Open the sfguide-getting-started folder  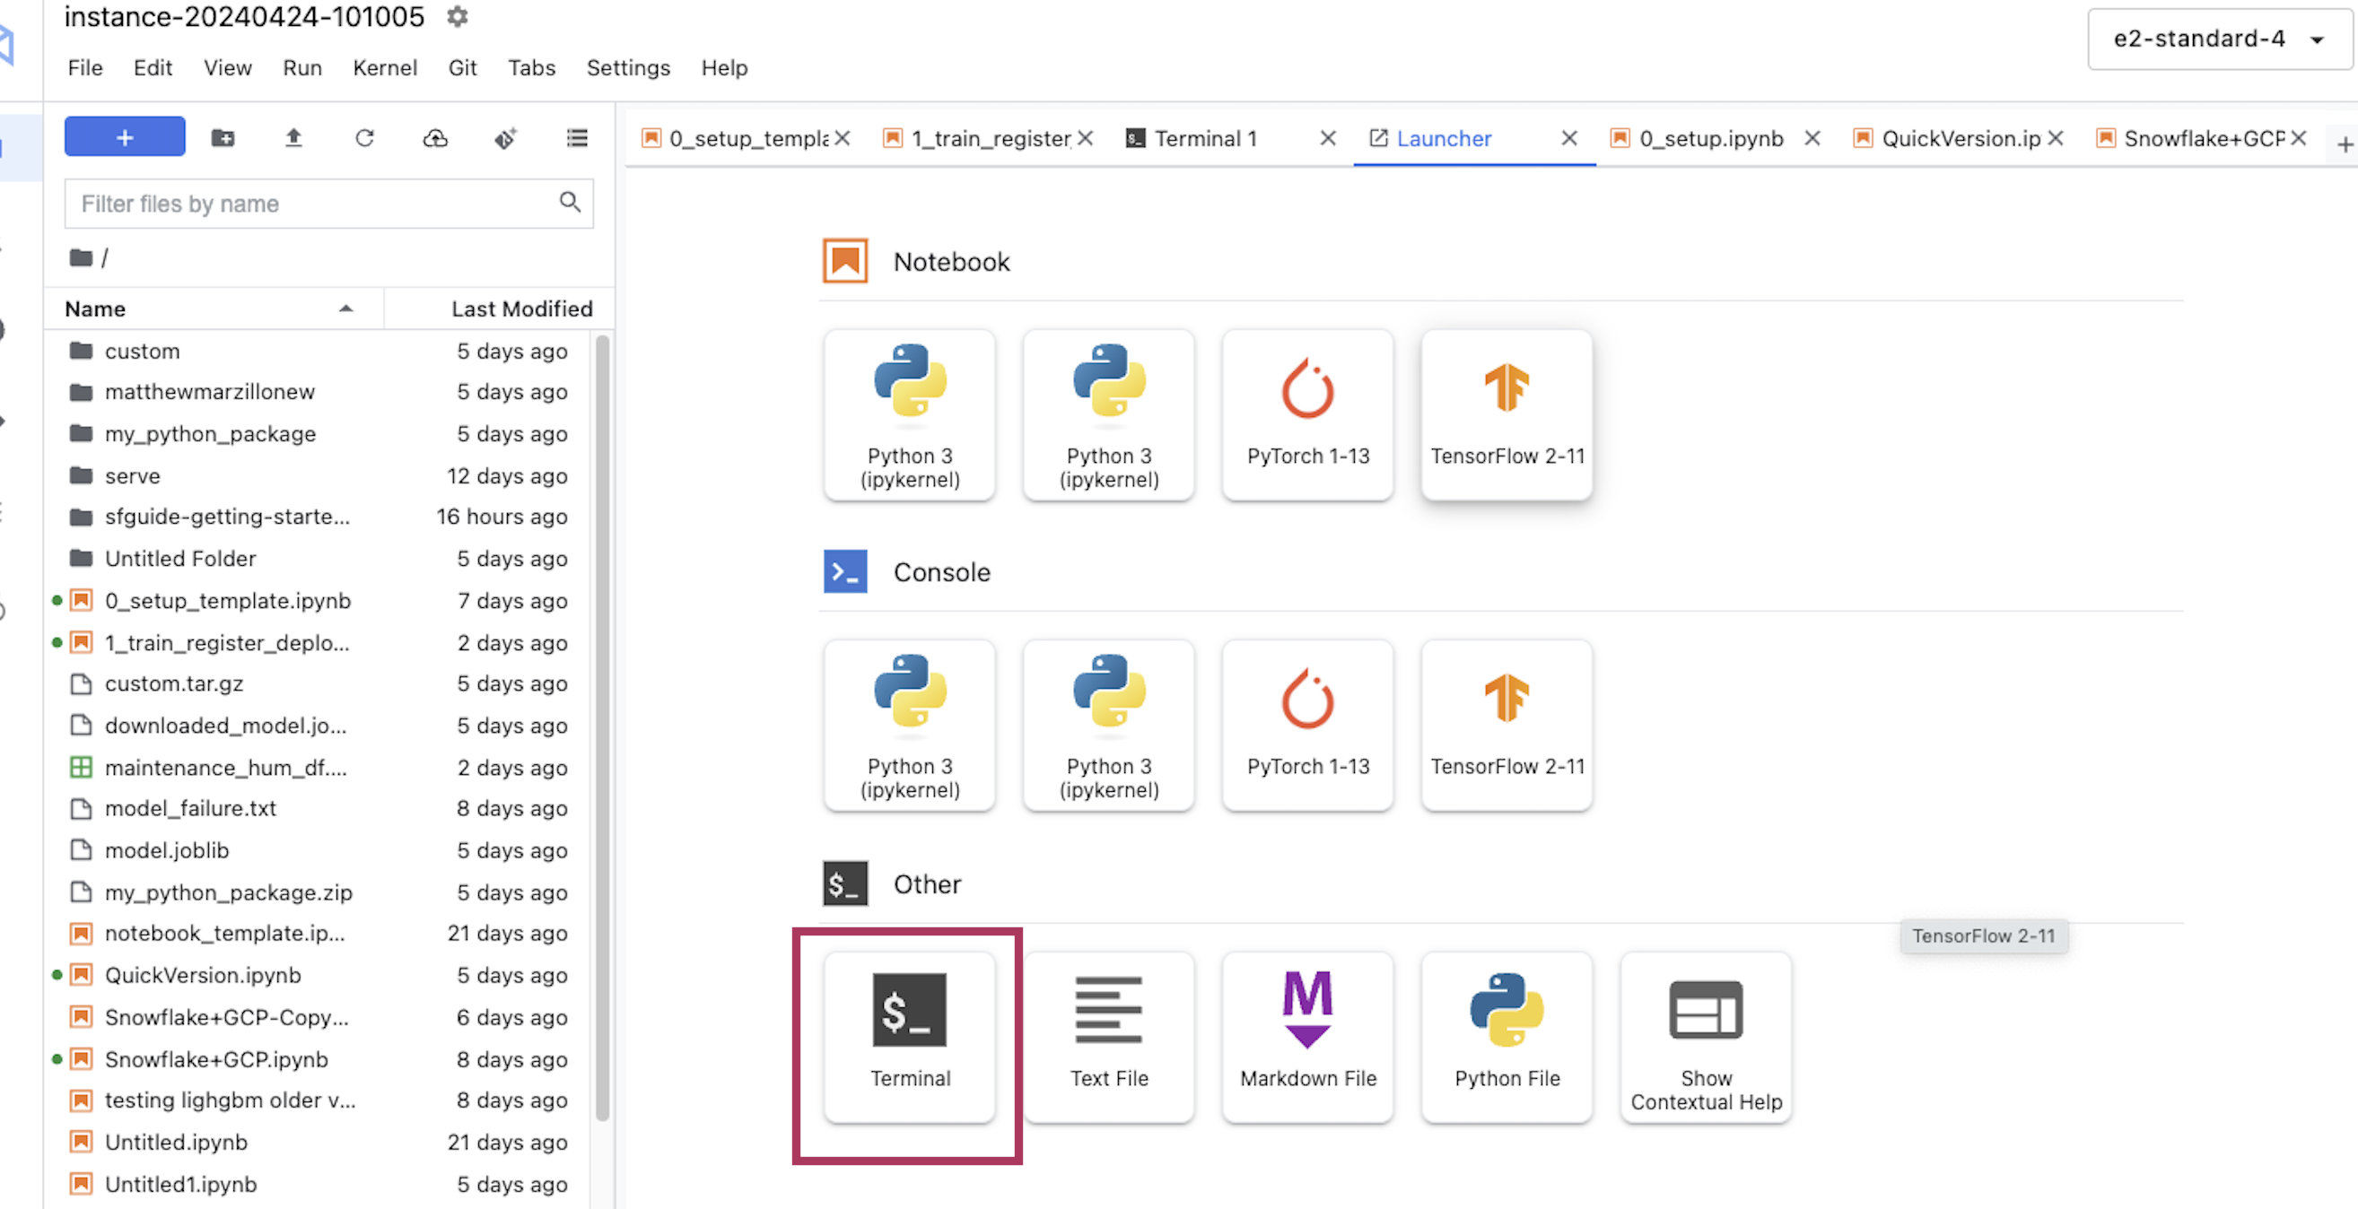(227, 517)
